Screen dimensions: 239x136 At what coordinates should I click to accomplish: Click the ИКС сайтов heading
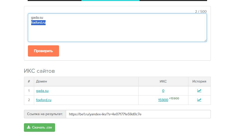click(x=39, y=71)
